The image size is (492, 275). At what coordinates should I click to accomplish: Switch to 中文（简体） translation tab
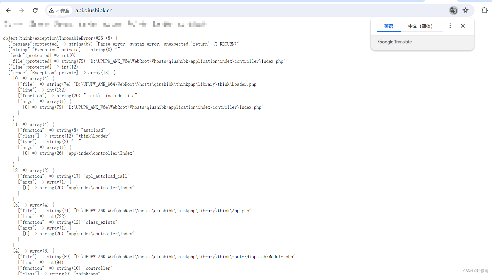420,26
